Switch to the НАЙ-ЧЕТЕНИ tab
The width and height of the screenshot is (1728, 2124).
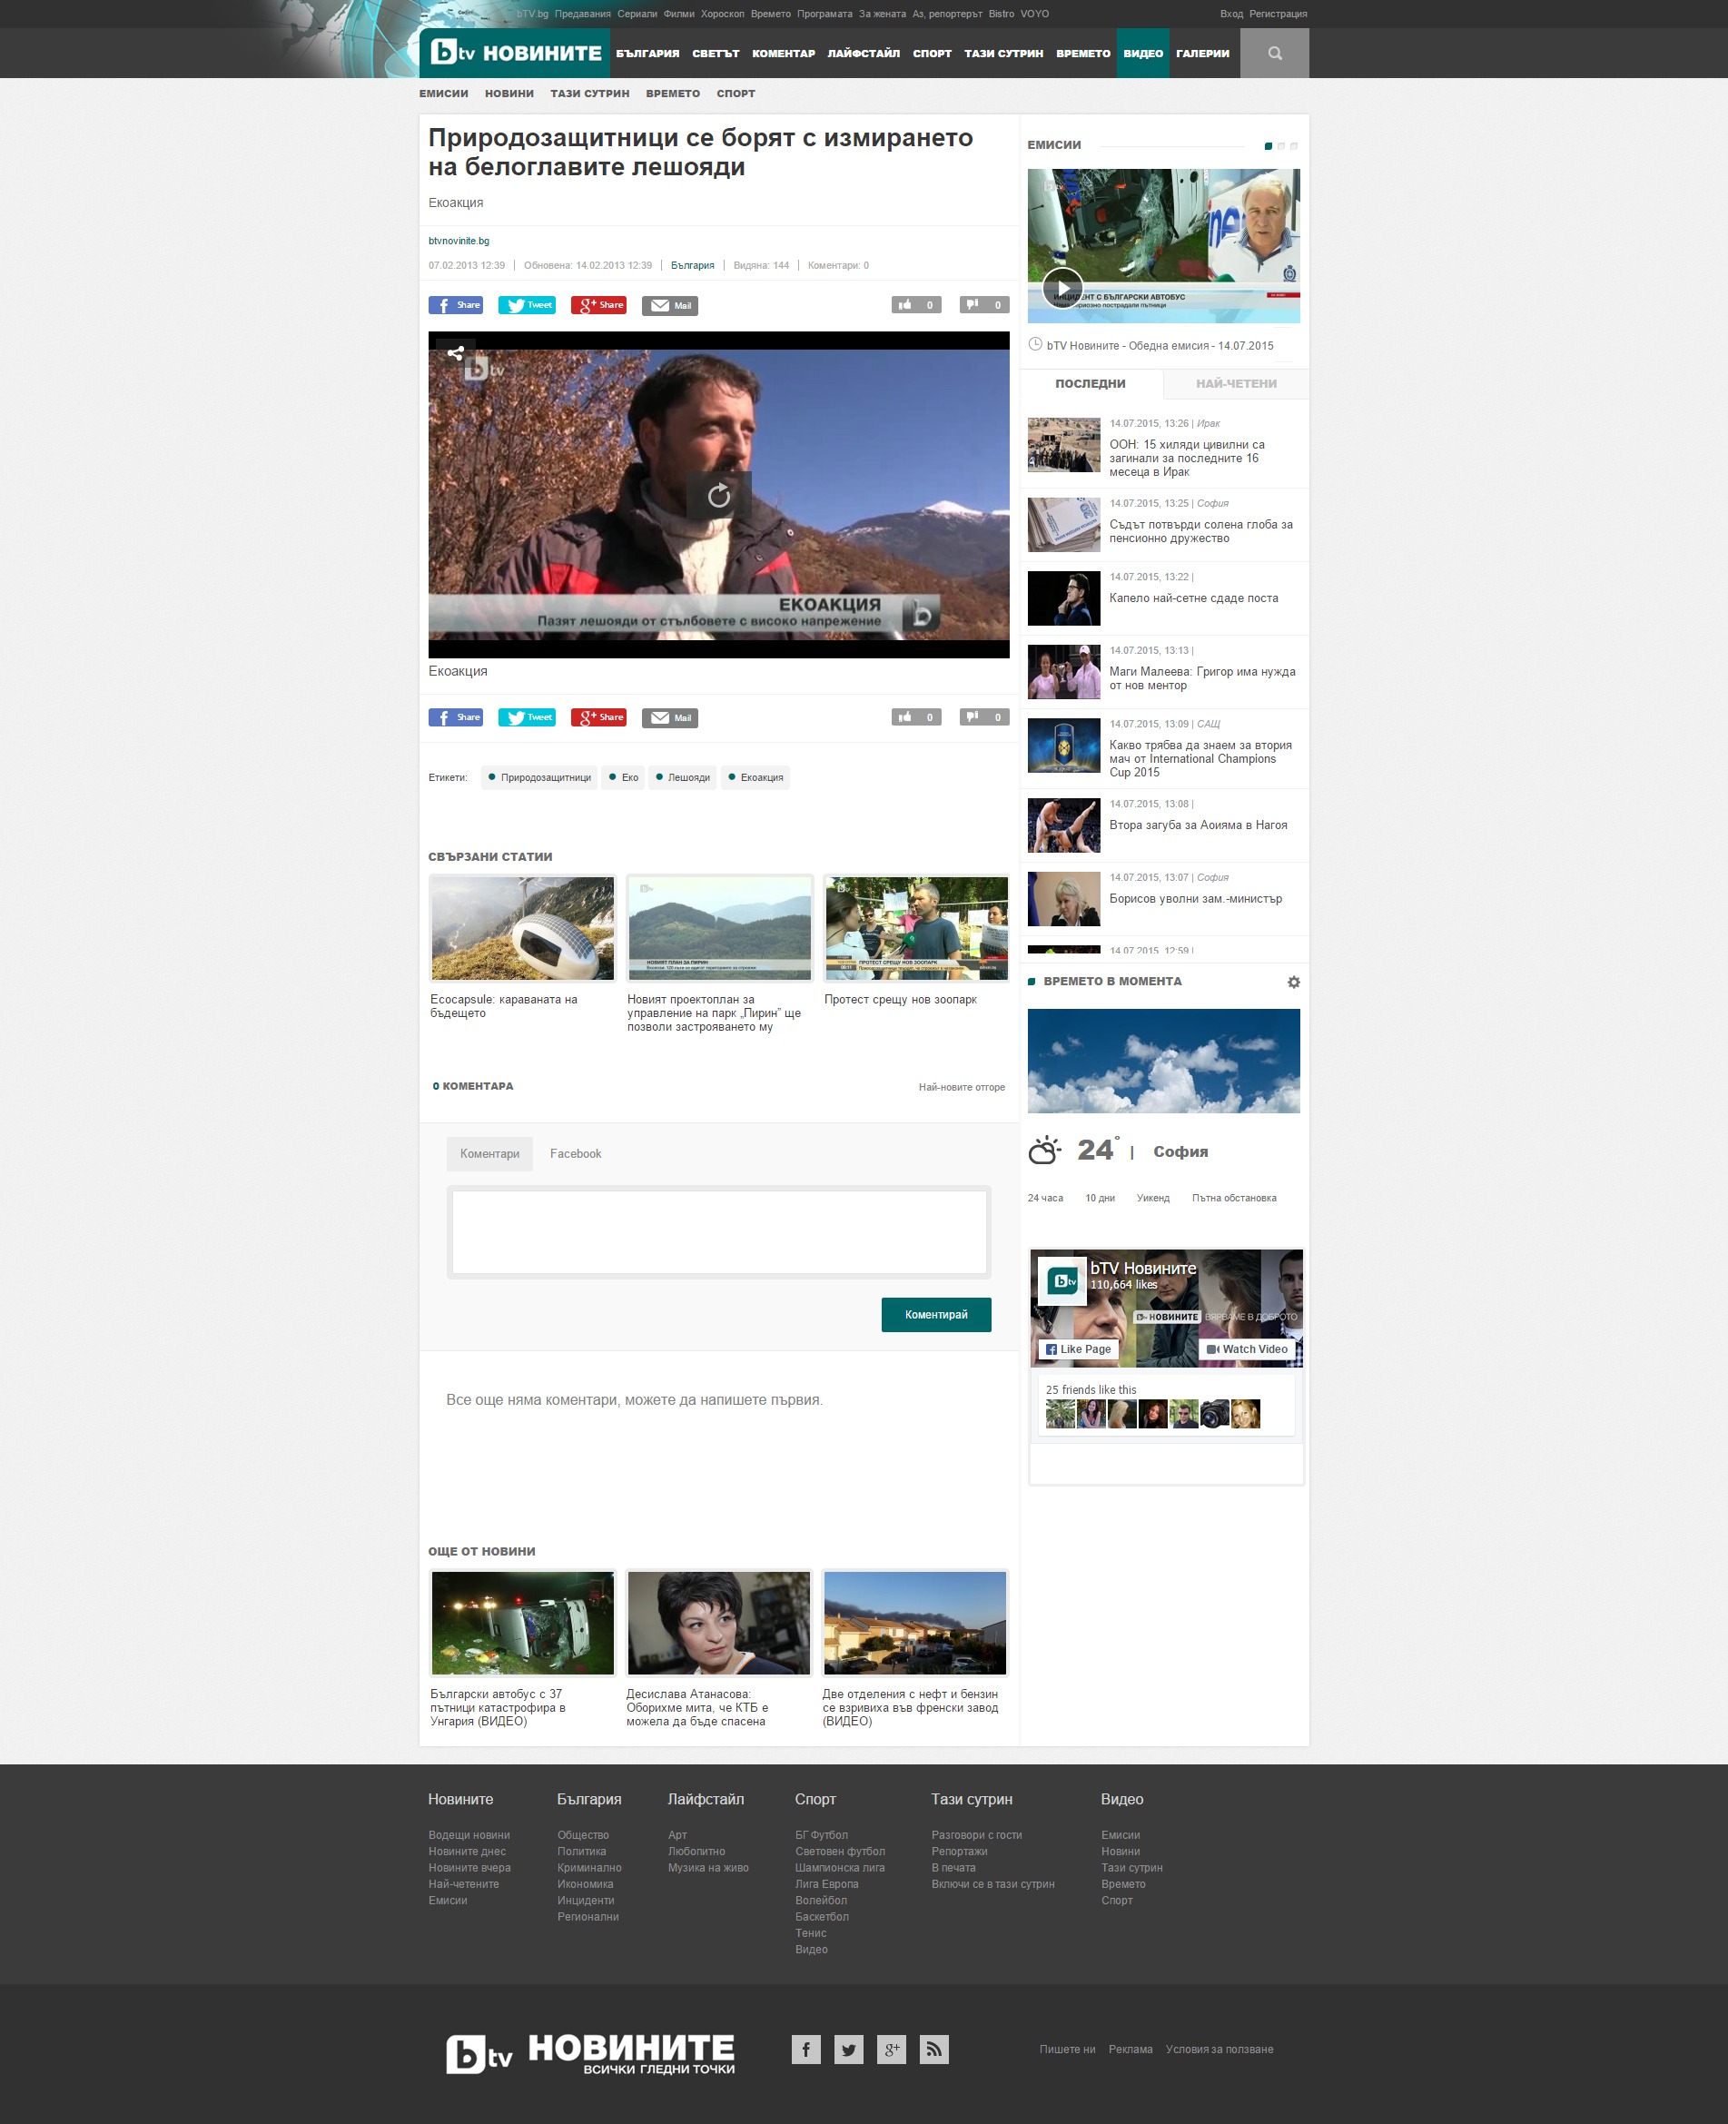[x=1235, y=383]
